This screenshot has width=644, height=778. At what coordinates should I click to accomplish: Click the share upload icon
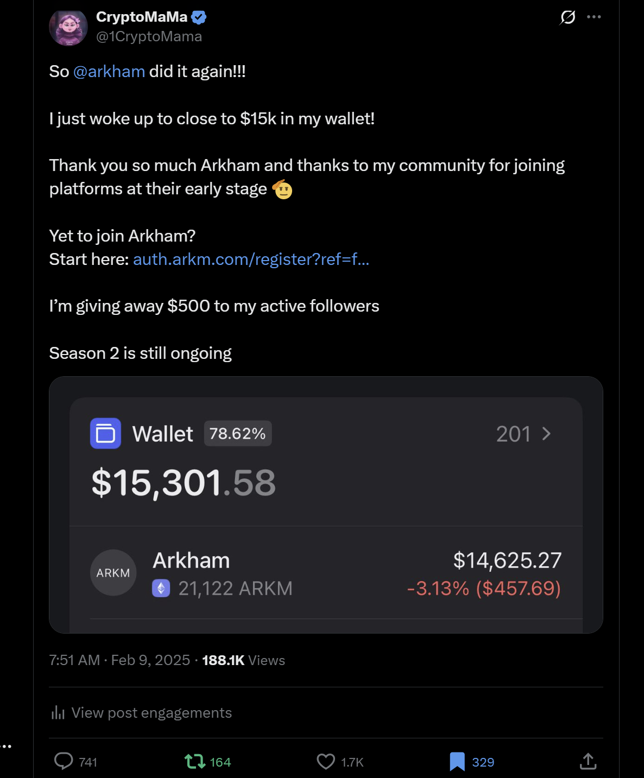(x=588, y=761)
